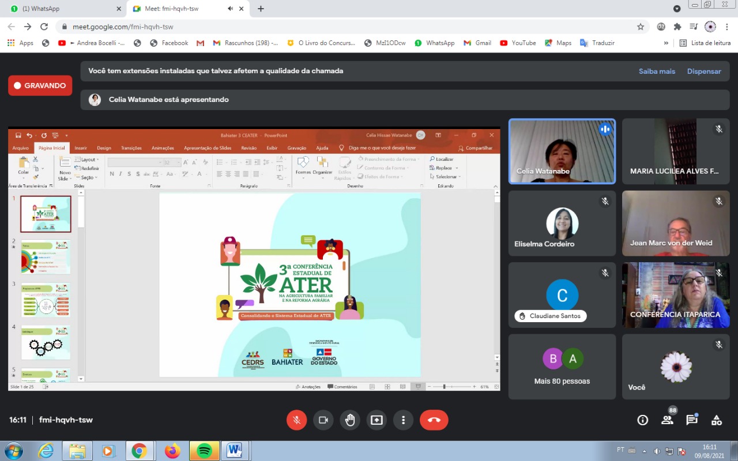Screen dimensions: 738x461
Task: Open more options three-dot menu
Action: (404, 420)
